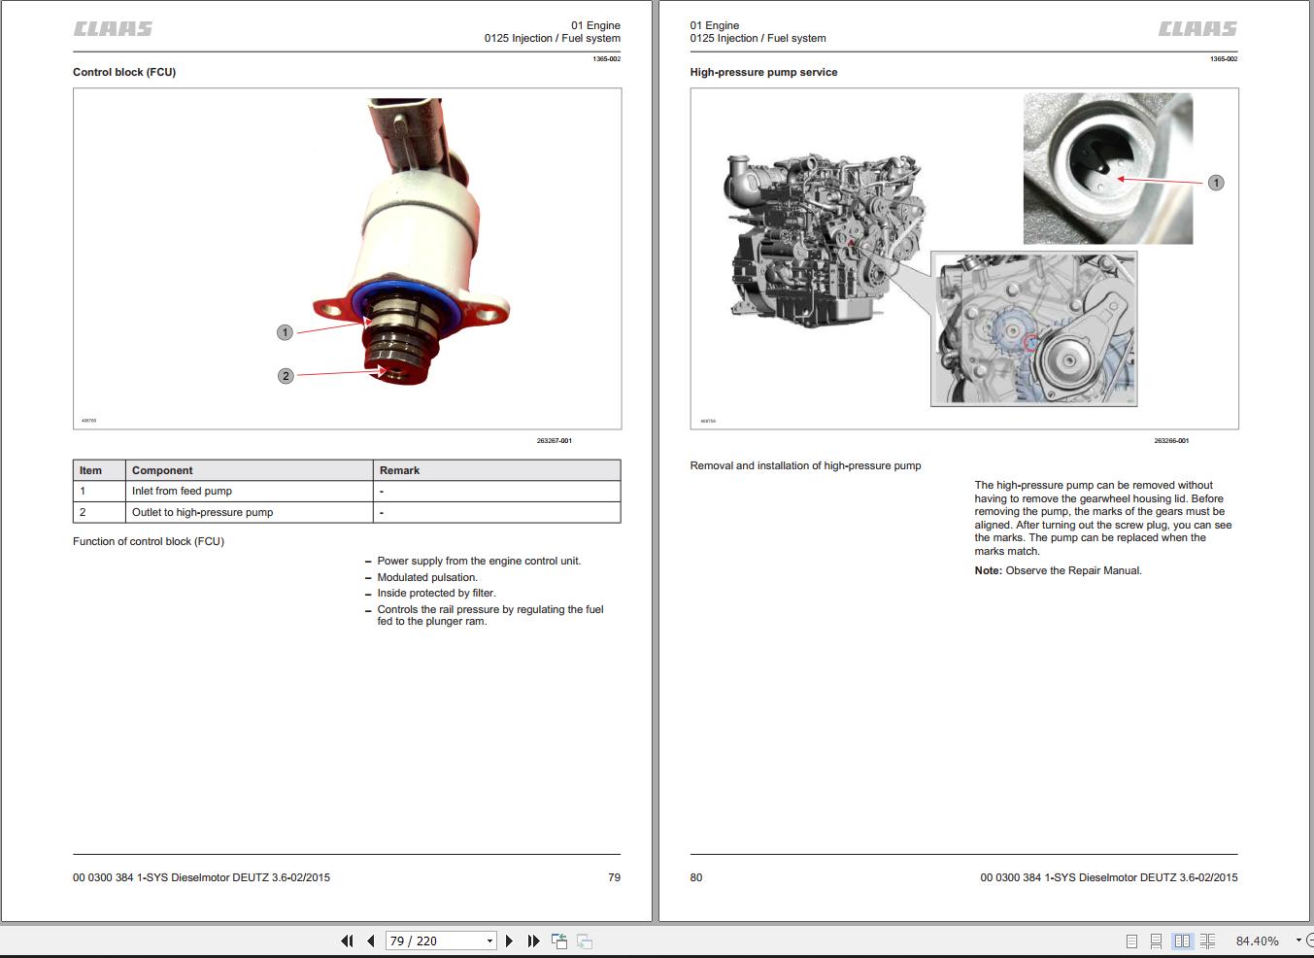
Task: Go to the previous page
Action: coord(371,941)
